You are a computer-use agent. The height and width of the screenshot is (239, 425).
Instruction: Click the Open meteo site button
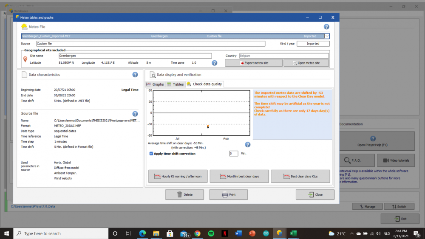[x=307, y=63]
